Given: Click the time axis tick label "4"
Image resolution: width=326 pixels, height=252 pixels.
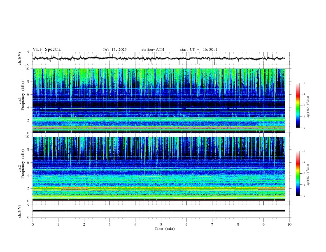Looking at the screenshot, I should tap(135, 224).
